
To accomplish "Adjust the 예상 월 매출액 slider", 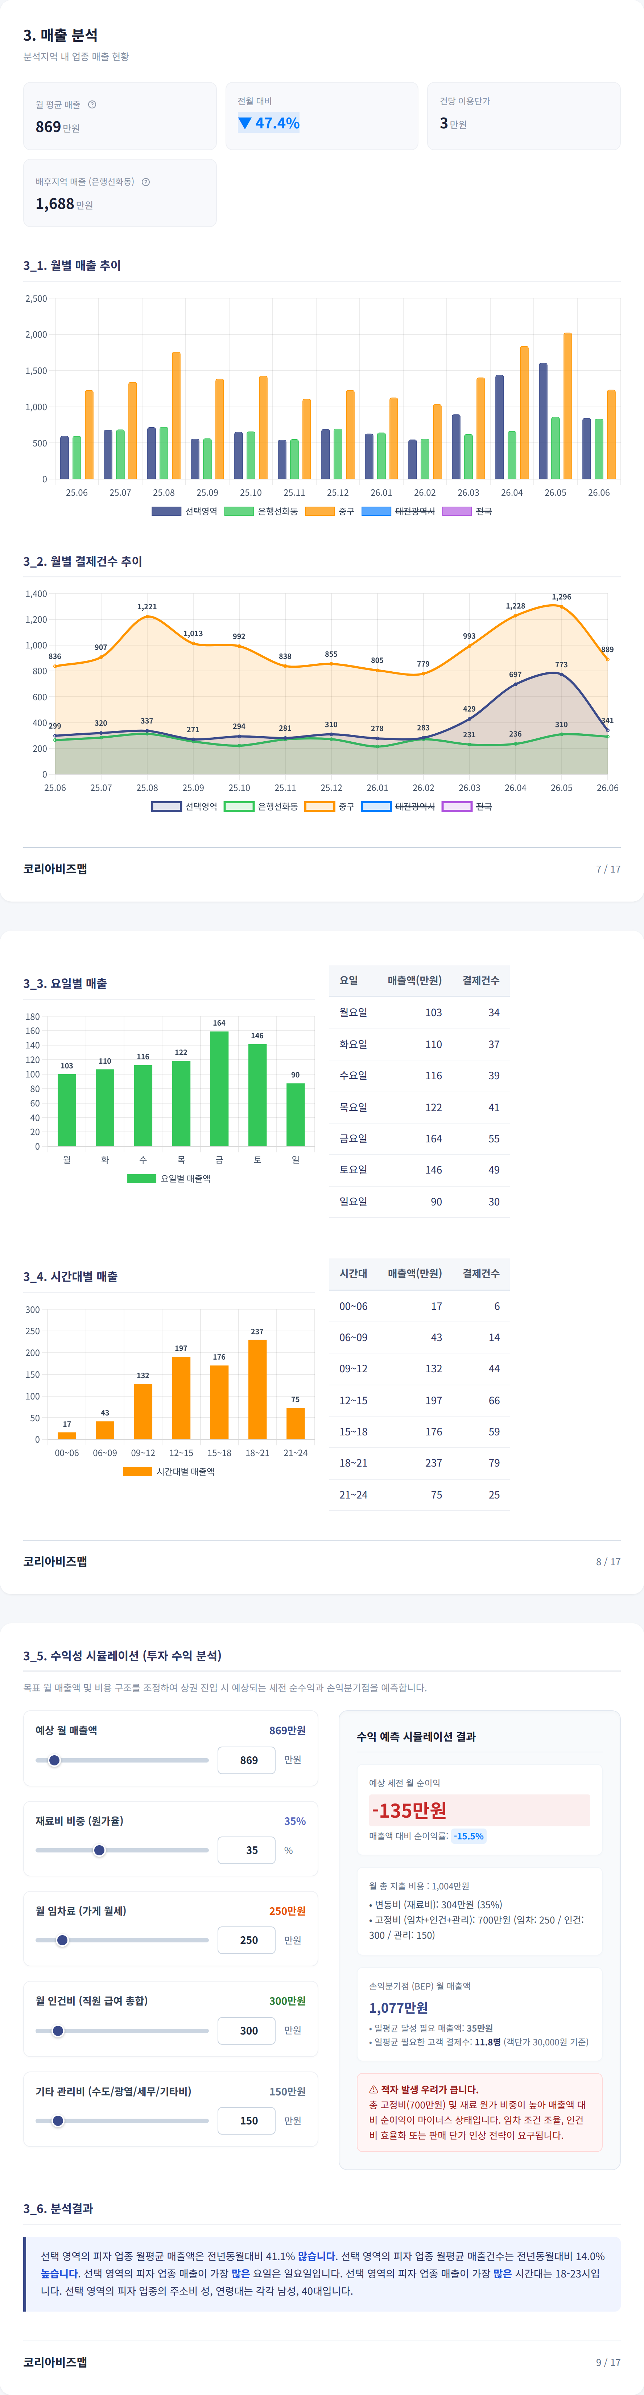I will (x=122, y=1760).
